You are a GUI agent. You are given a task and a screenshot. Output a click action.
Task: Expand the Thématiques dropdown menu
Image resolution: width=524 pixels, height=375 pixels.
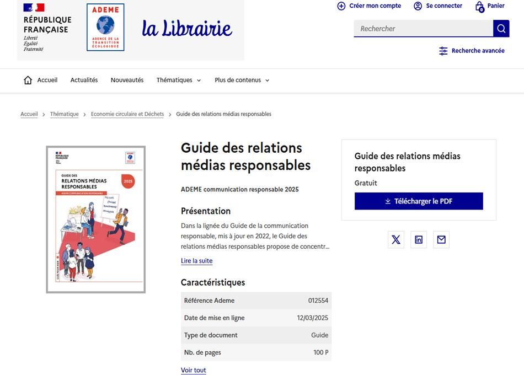pos(179,80)
